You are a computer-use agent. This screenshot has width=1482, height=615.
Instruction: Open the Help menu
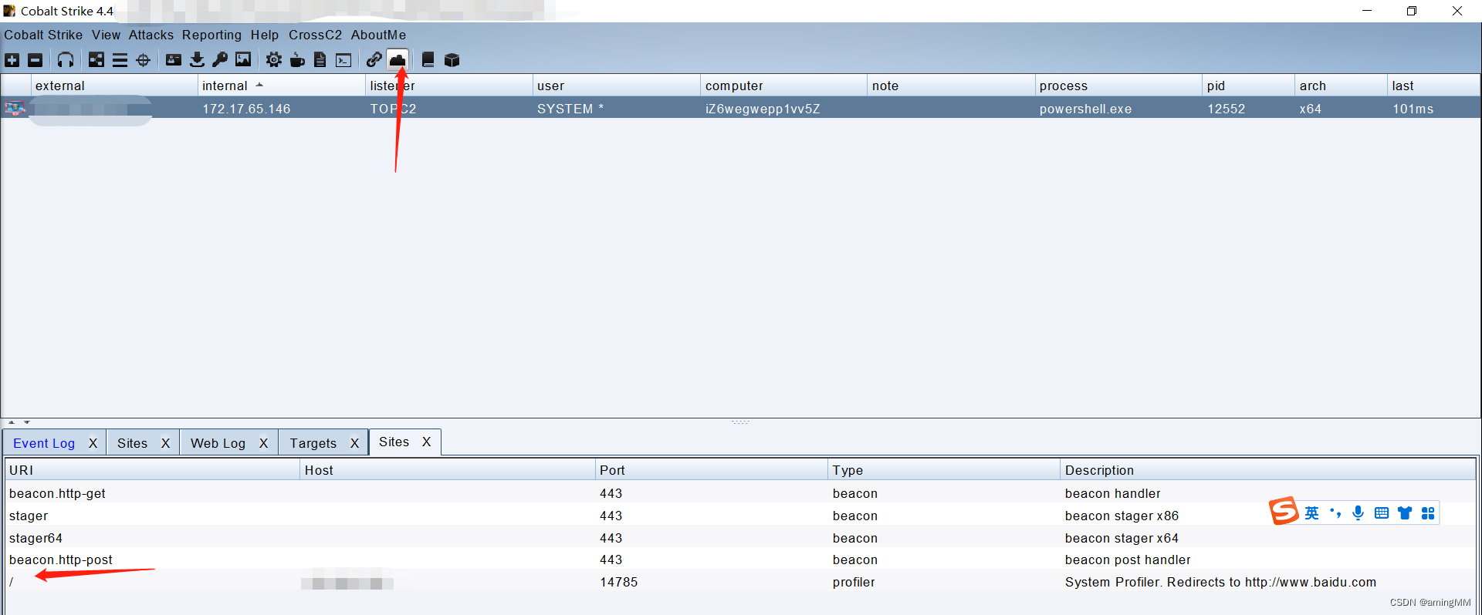coord(265,35)
